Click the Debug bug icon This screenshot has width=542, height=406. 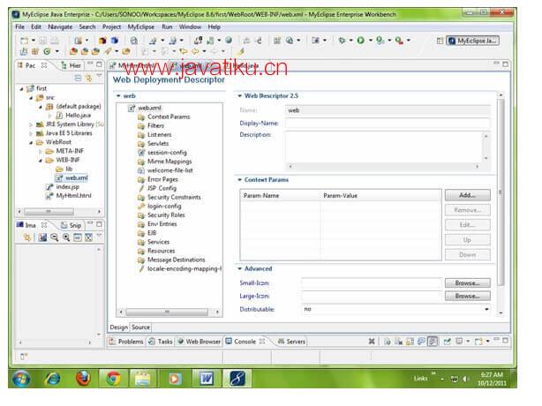click(342, 41)
